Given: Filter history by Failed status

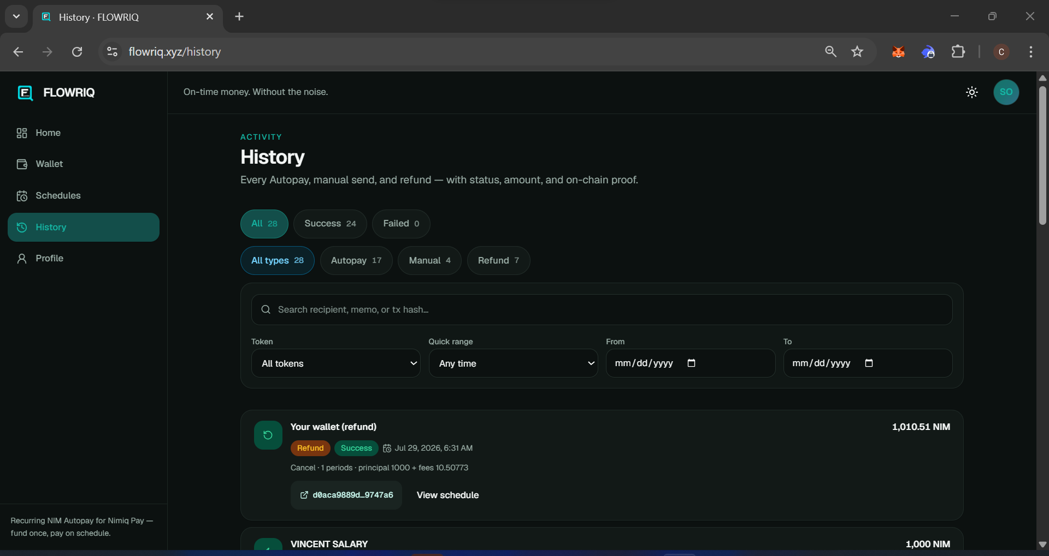Looking at the screenshot, I should (401, 224).
